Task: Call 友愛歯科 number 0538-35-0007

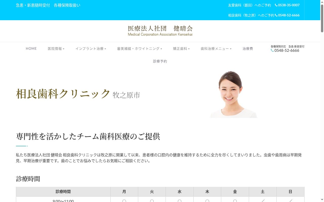Action: (x=289, y=5)
